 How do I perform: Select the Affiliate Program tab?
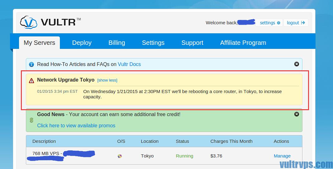[243, 43]
